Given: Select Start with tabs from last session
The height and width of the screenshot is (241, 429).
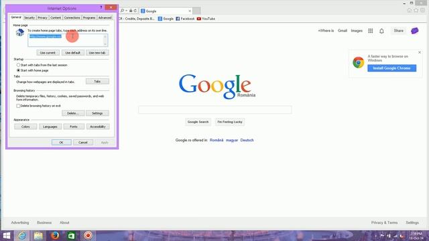Looking at the screenshot, I should tap(18, 65).
